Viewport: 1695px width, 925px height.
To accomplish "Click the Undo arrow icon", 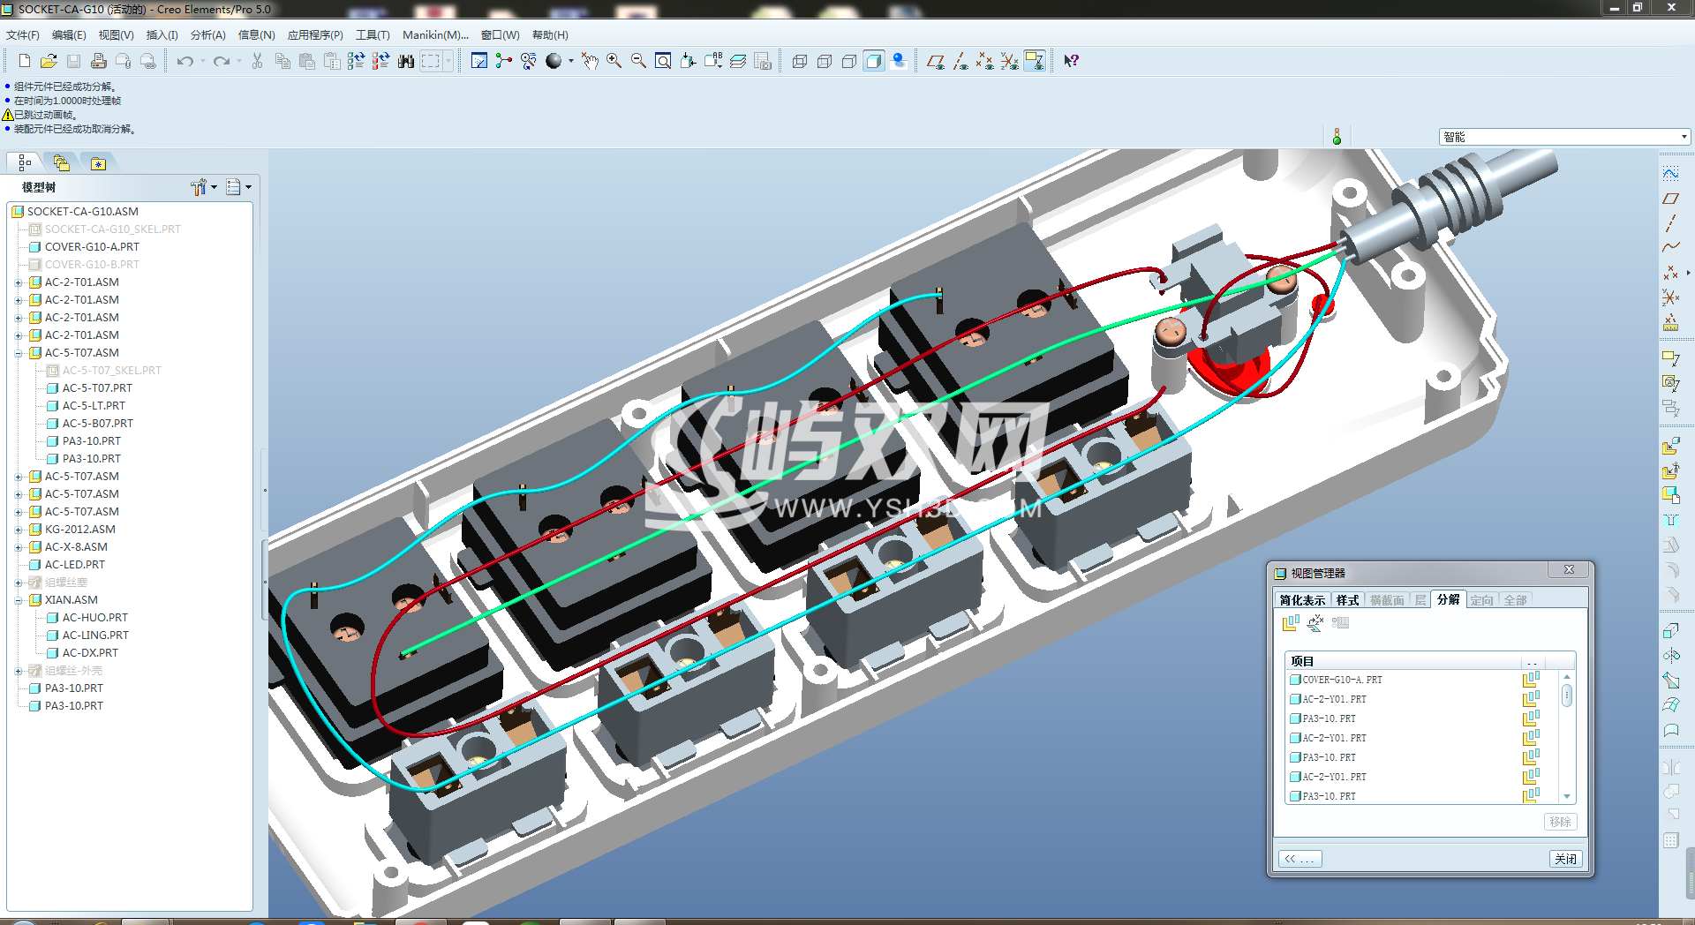I will [x=185, y=61].
